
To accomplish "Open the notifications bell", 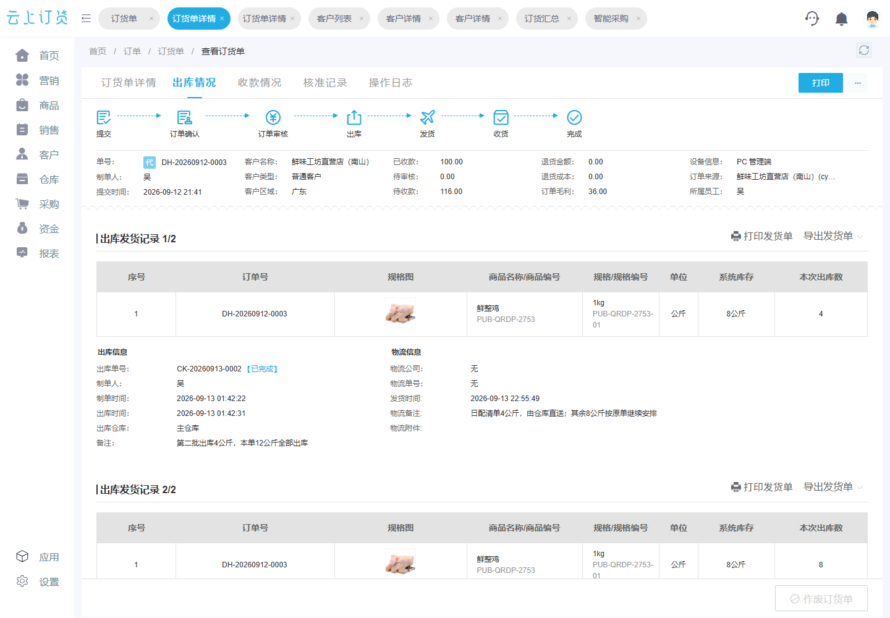I will tap(841, 19).
